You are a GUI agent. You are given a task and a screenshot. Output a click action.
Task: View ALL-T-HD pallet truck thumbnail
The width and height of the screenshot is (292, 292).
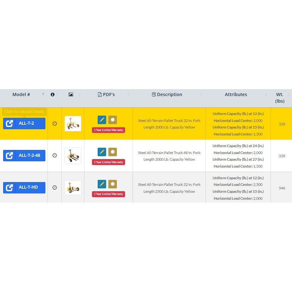pos(73,188)
